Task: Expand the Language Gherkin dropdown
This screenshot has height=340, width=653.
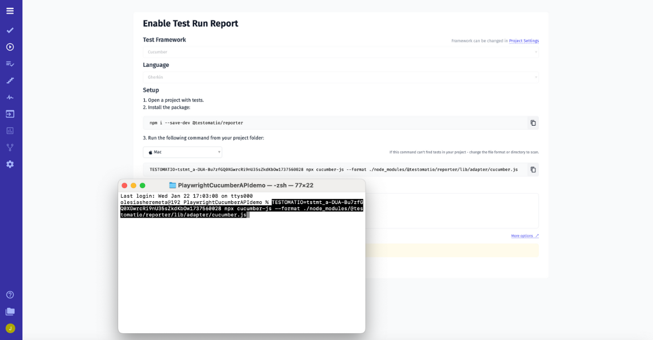Action: coord(340,77)
